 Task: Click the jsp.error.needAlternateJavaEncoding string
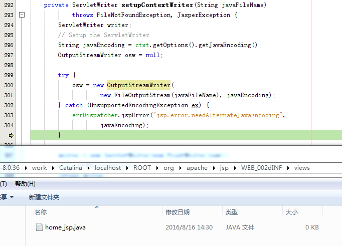[x=218, y=115]
